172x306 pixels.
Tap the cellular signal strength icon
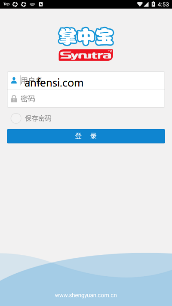(x=146, y=4)
